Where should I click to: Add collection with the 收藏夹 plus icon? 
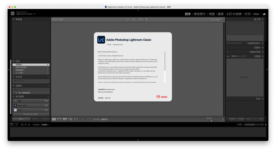coord(48,86)
